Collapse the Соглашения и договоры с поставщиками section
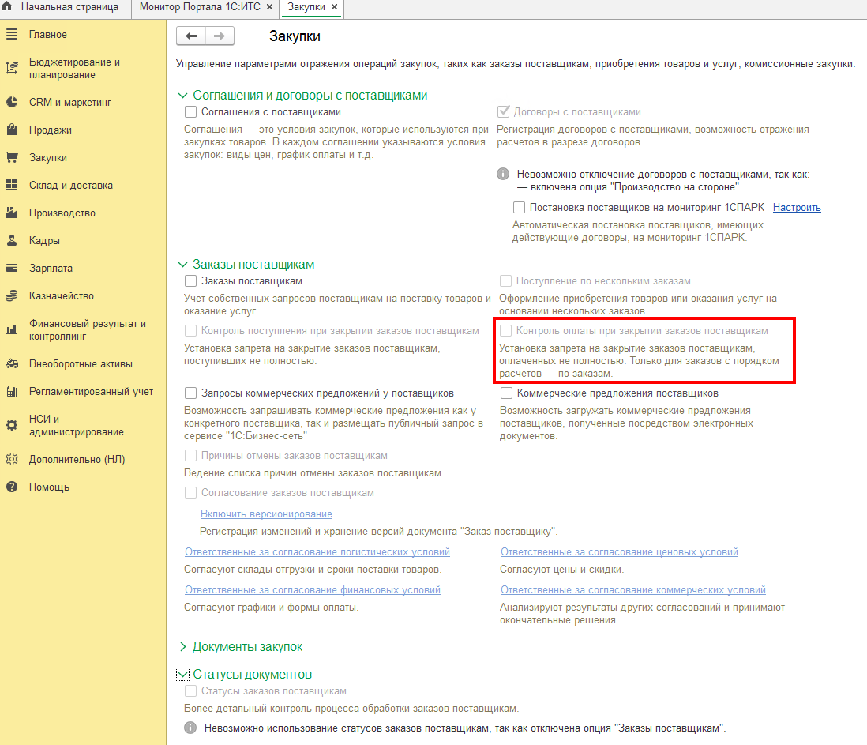This screenshot has height=745, width=867. 183,96
